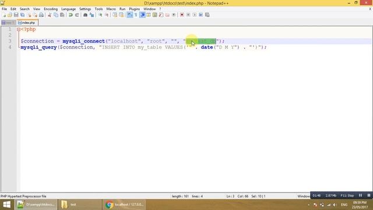Click the 'Ln : 3' status bar field
373x210 pixels.
[230, 197]
